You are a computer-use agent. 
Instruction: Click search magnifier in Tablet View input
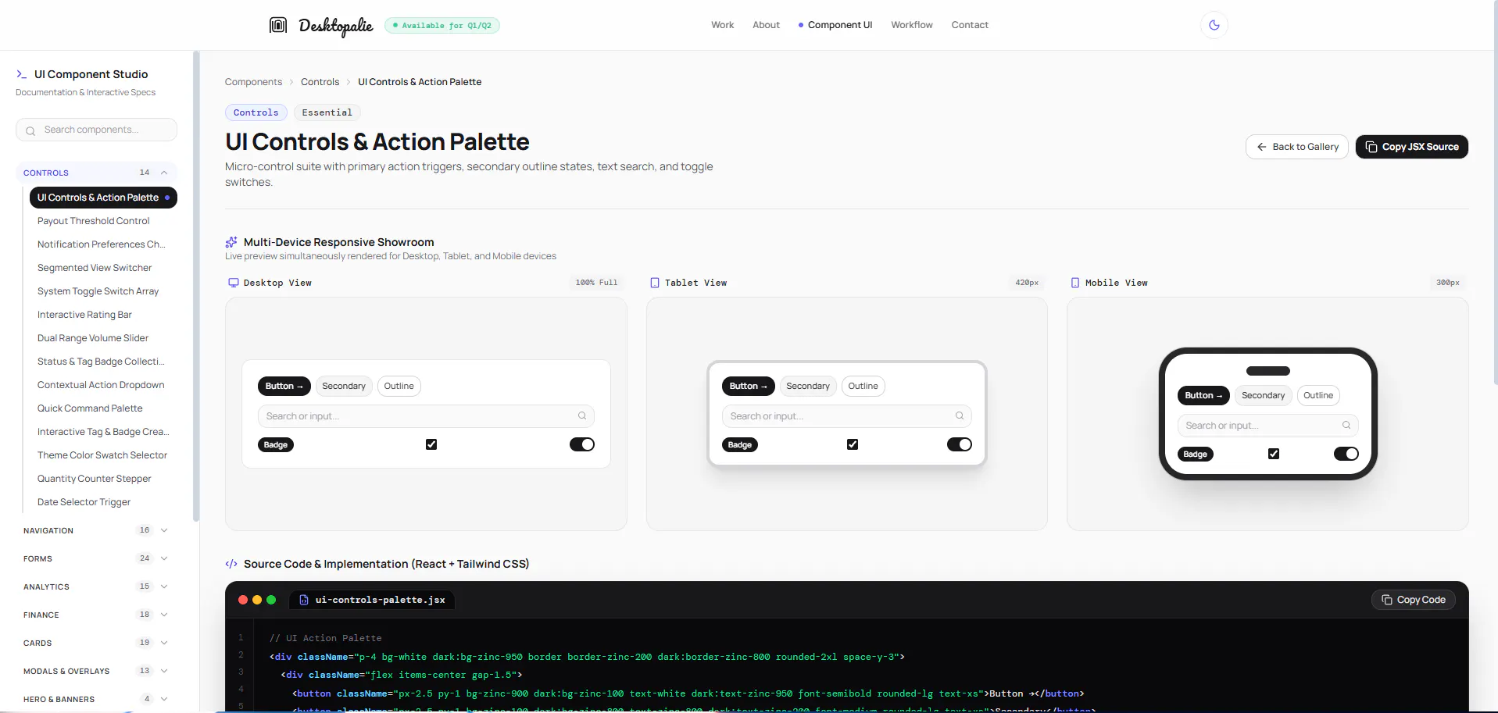960,415
